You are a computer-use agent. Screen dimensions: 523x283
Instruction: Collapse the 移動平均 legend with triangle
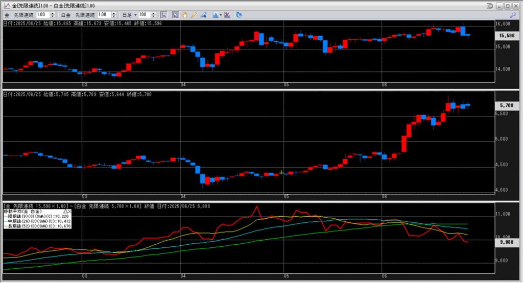65,211
